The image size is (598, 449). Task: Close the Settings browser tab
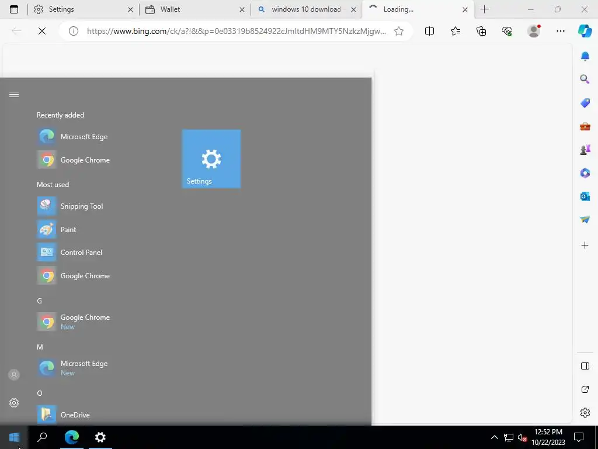[x=130, y=9]
